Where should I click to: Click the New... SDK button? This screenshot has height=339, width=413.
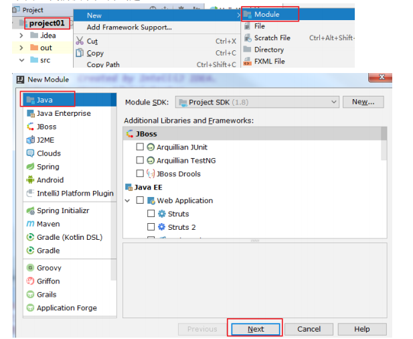363,102
